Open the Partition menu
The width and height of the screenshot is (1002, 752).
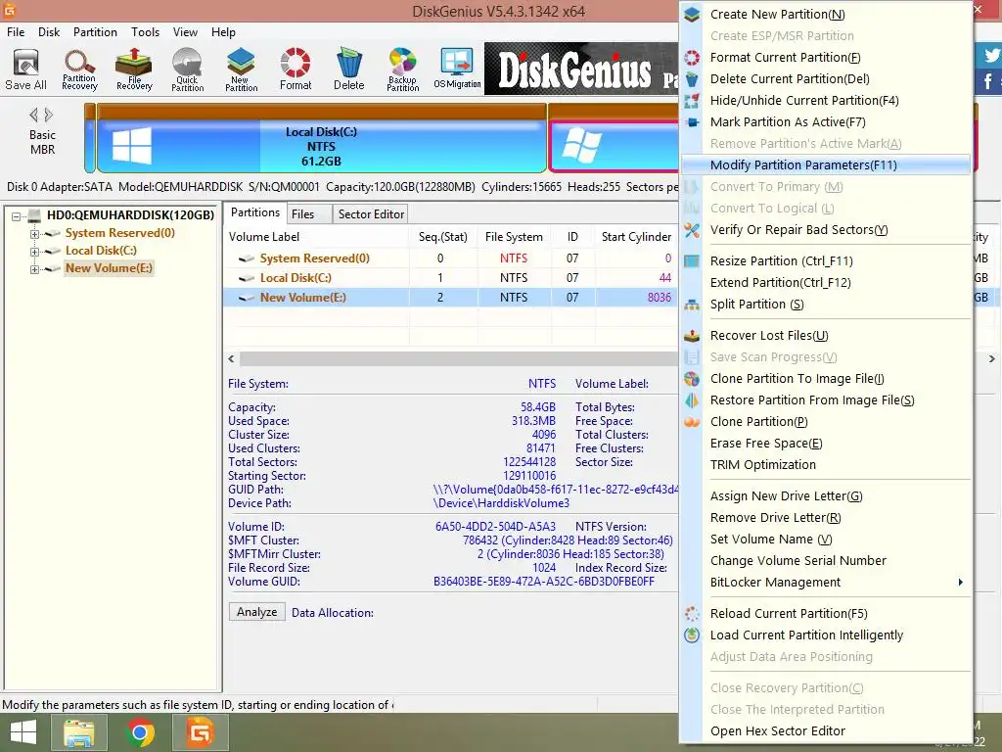pos(95,32)
